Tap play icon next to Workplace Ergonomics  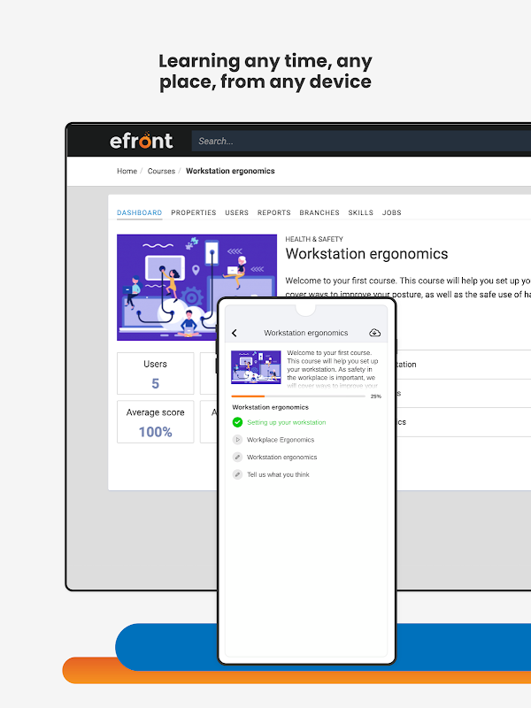(x=237, y=439)
